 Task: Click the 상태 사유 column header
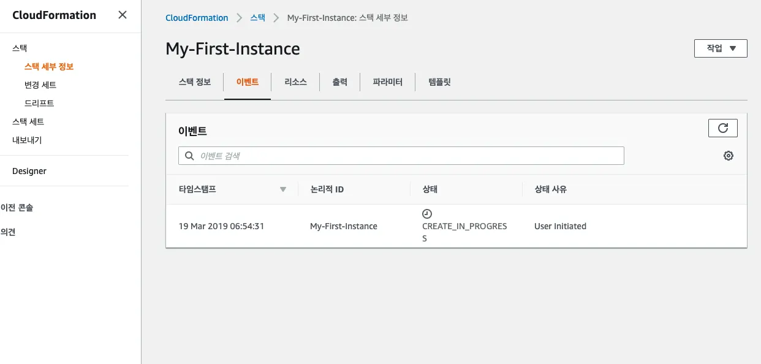tap(551, 189)
